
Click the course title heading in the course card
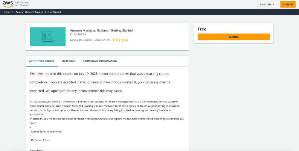click(101, 30)
